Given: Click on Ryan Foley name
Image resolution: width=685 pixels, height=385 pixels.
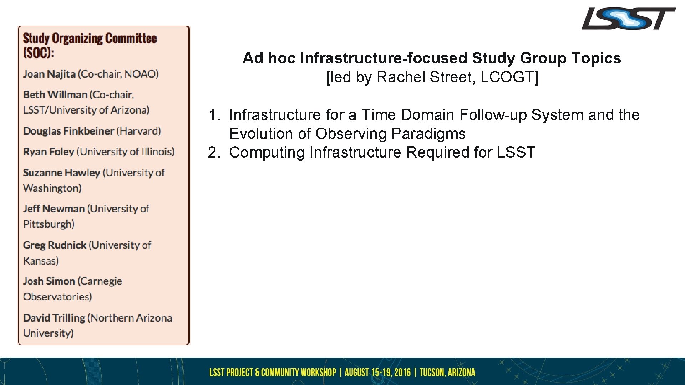Looking at the screenshot, I should (49, 152).
